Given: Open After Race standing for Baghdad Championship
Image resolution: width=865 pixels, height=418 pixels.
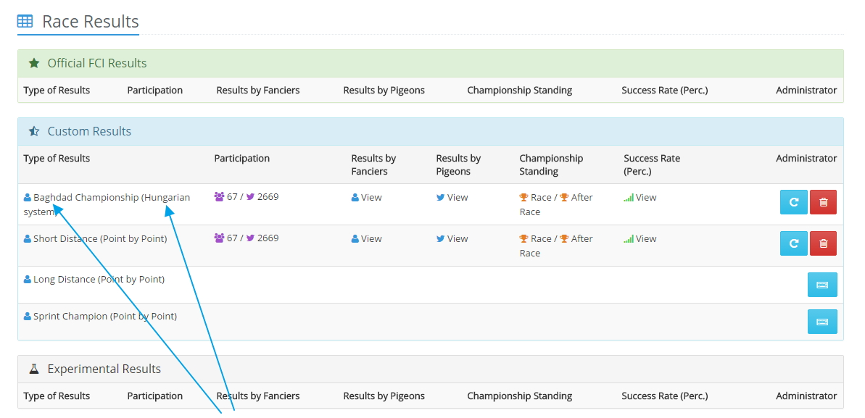Looking at the screenshot, I should pyautogui.click(x=581, y=198).
